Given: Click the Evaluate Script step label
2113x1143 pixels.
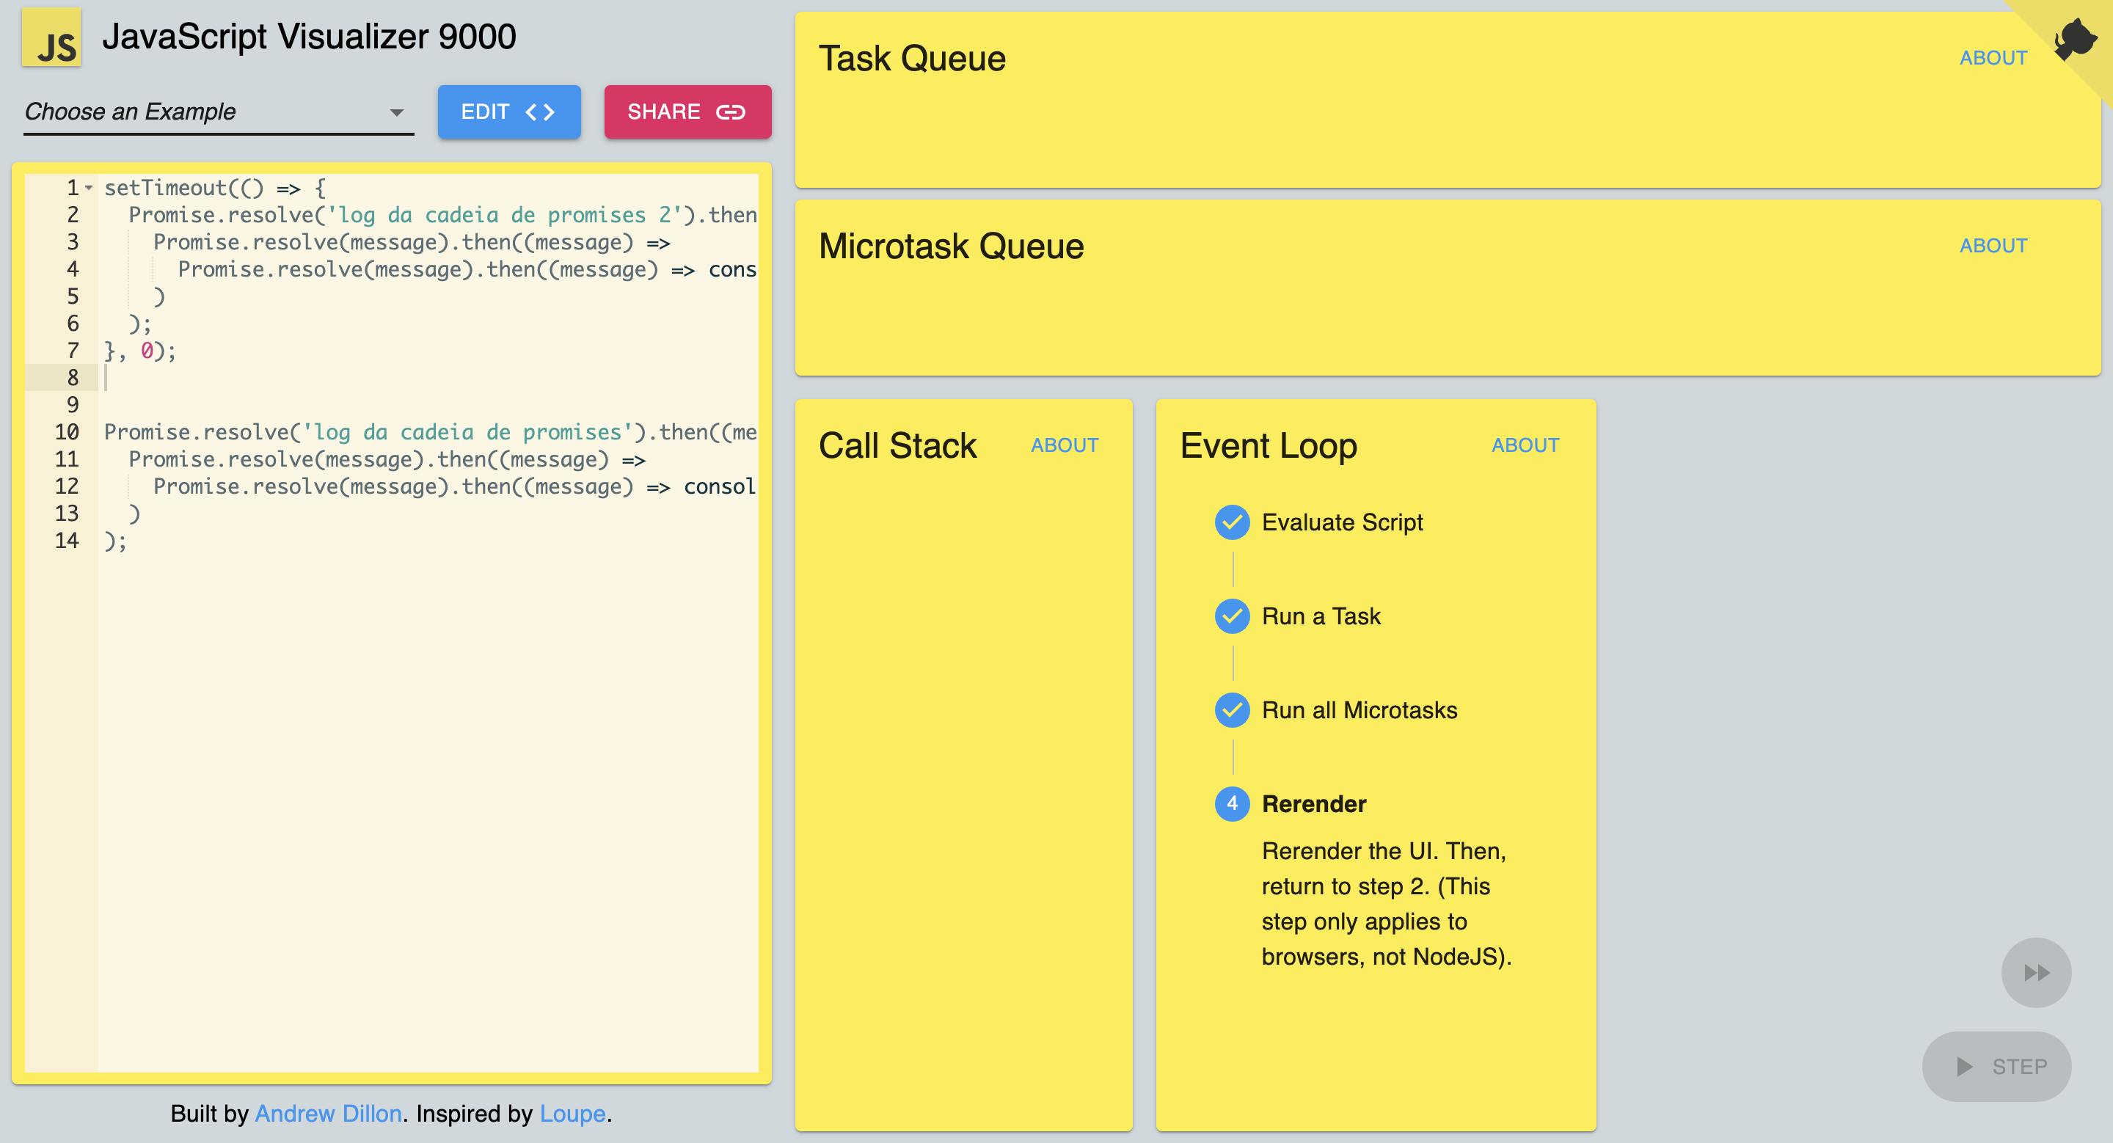Looking at the screenshot, I should 1342,522.
